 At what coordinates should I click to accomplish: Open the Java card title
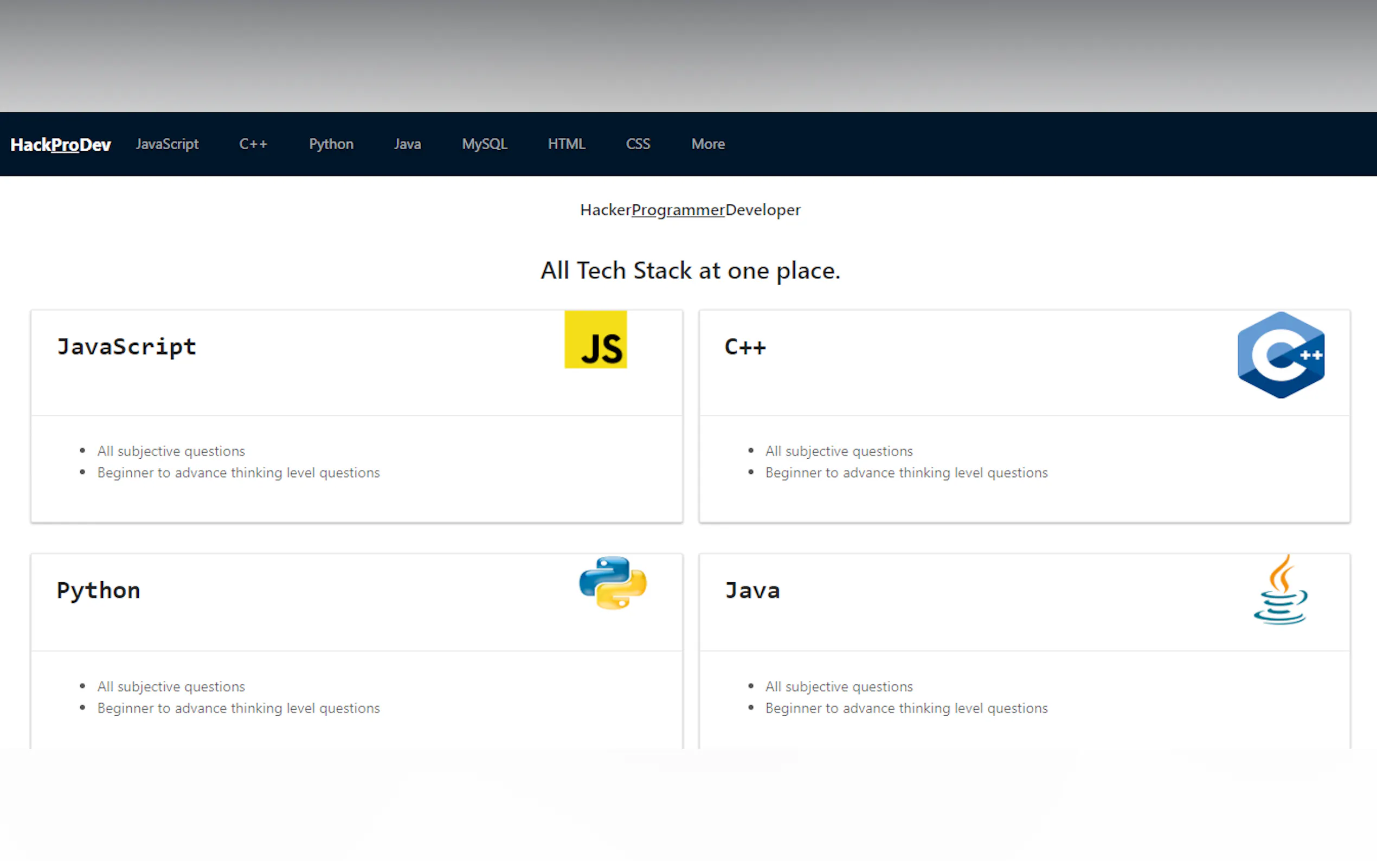coord(752,590)
